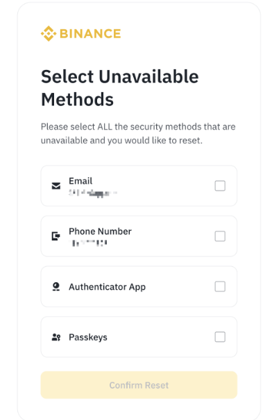Image resolution: width=265 pixels, height=420 pixels.
Task: Select the Passkeys label text
Action: (x=88, y=338)
